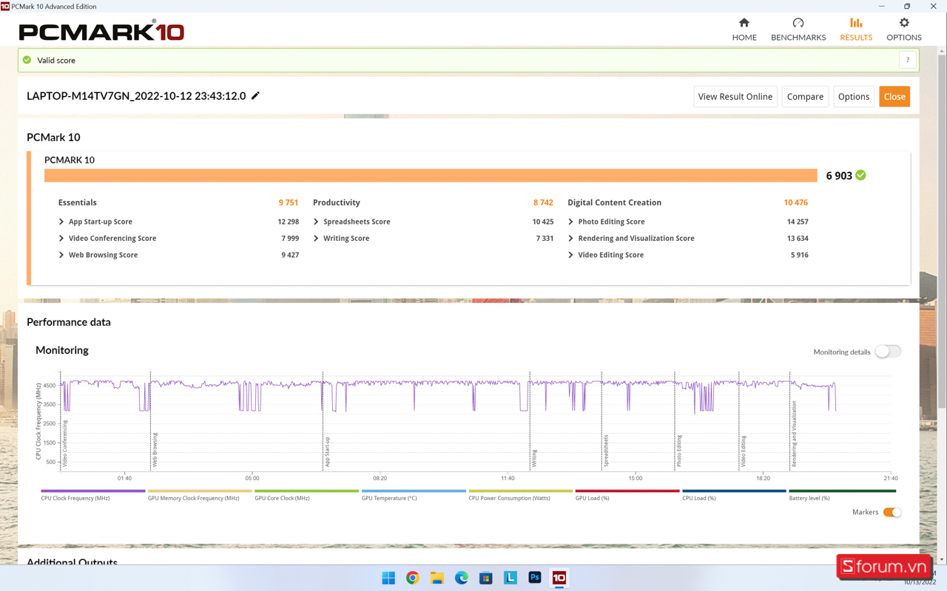Click the result name LAPTOP-M14TV7GN text
This screenshot has width=947, height=591.
point(136,96)
